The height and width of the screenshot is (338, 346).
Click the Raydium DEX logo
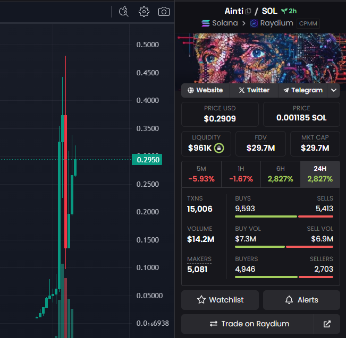tap(254, 23)
